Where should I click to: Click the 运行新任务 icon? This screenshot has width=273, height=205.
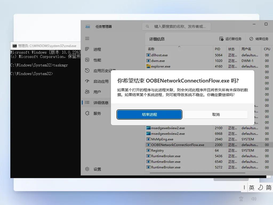click(221, 39)
